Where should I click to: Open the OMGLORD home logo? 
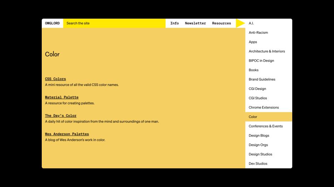(52, 23)
